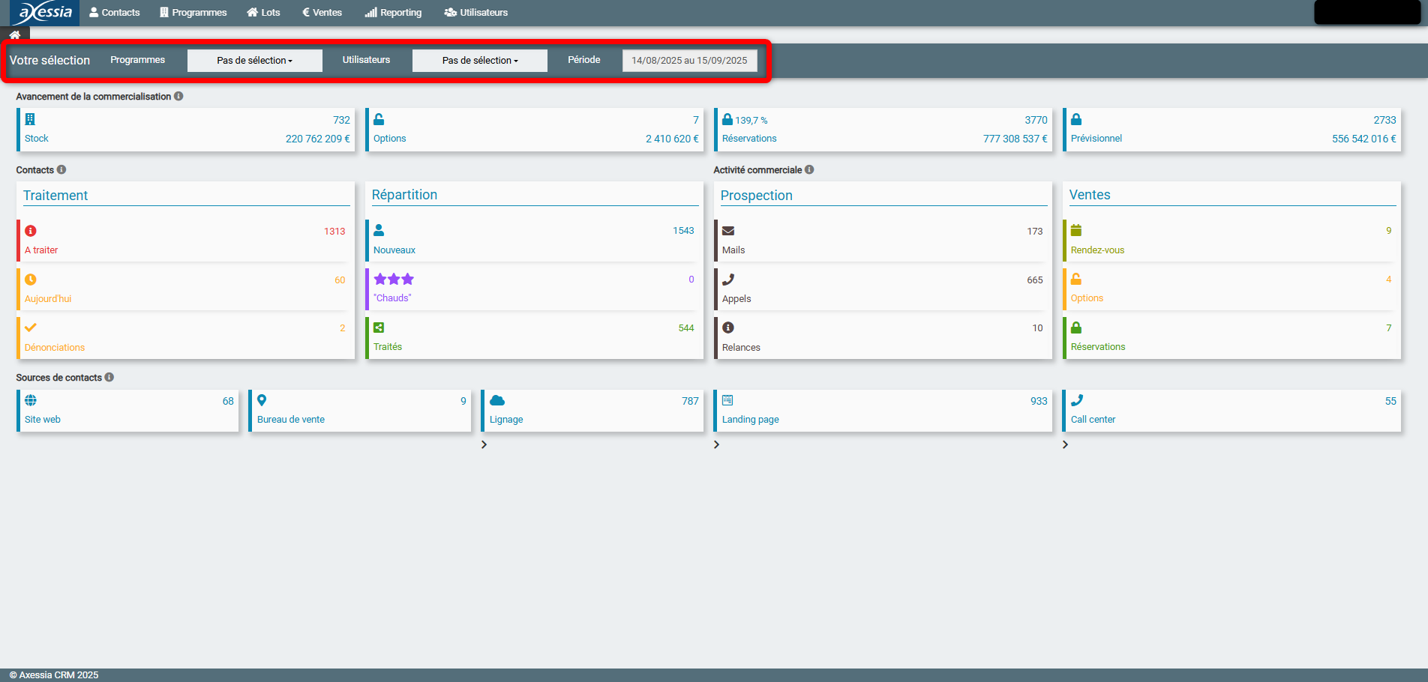
Task: Click the info icon beside Activité commerciale
Action: coord(809,170)
